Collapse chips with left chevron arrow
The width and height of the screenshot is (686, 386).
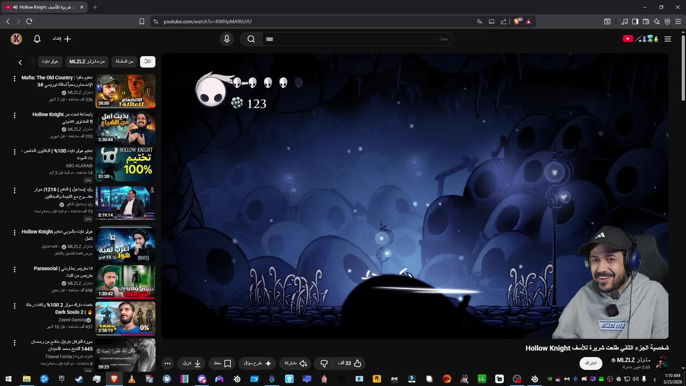20,62
